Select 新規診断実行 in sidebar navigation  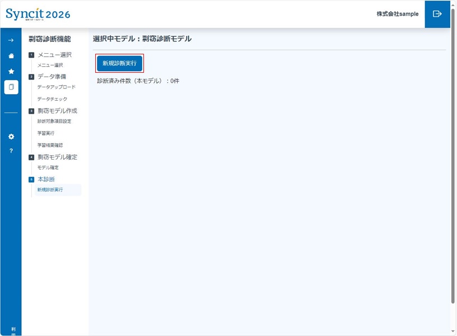50,190
